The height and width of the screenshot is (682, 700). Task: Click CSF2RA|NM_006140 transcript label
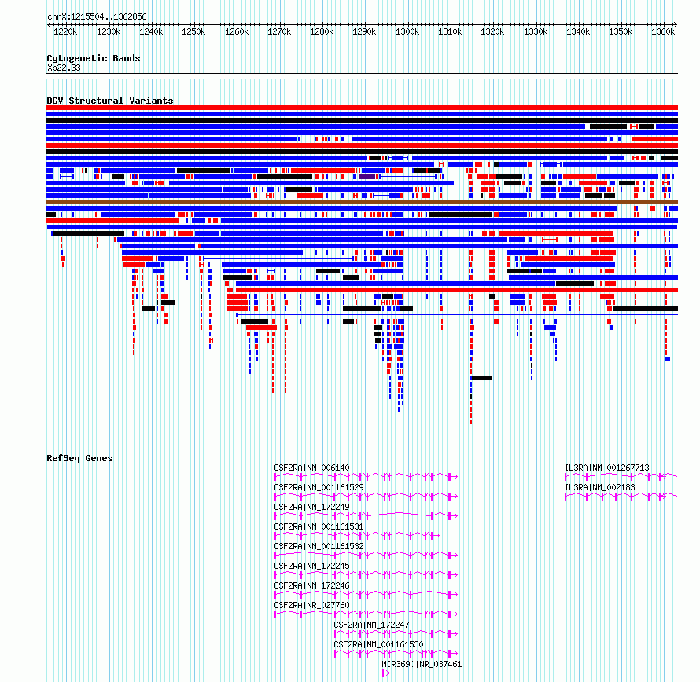click(311, 468)
